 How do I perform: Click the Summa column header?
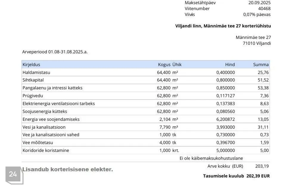tap(261, 64)
